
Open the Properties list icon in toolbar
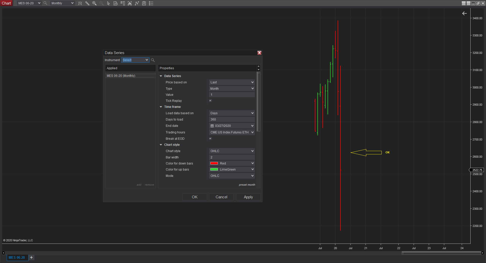[151, 3]
